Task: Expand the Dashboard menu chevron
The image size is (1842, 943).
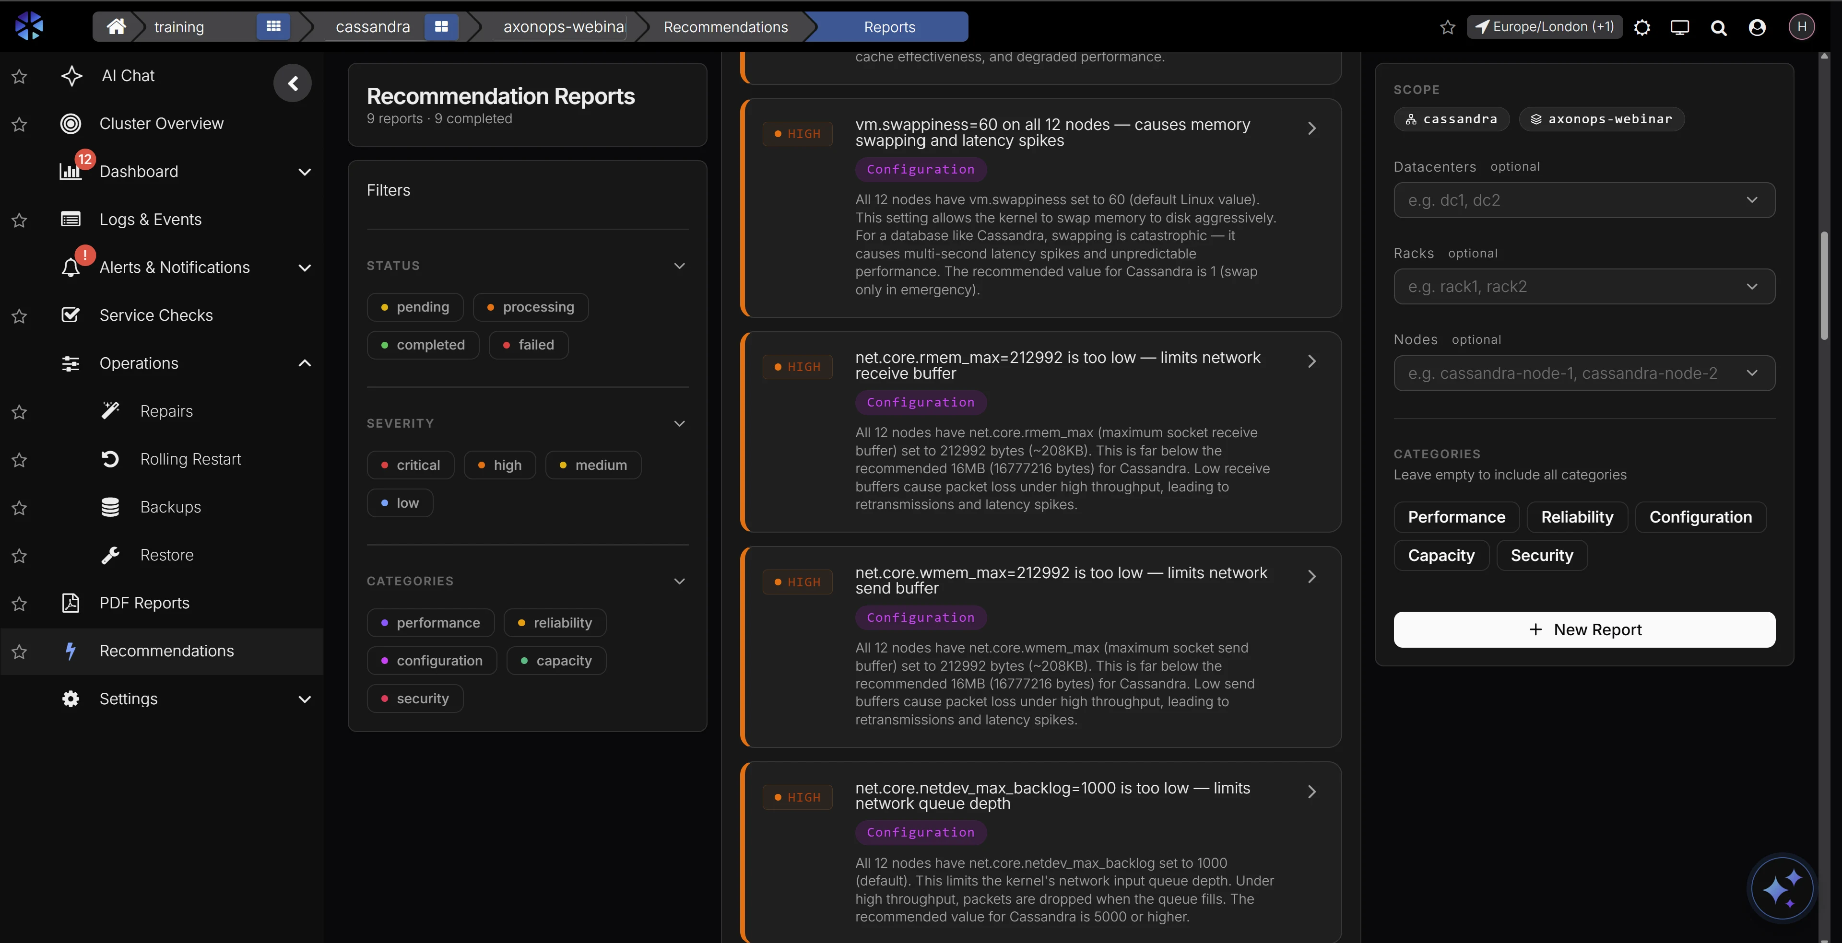Action: point(305,172)
